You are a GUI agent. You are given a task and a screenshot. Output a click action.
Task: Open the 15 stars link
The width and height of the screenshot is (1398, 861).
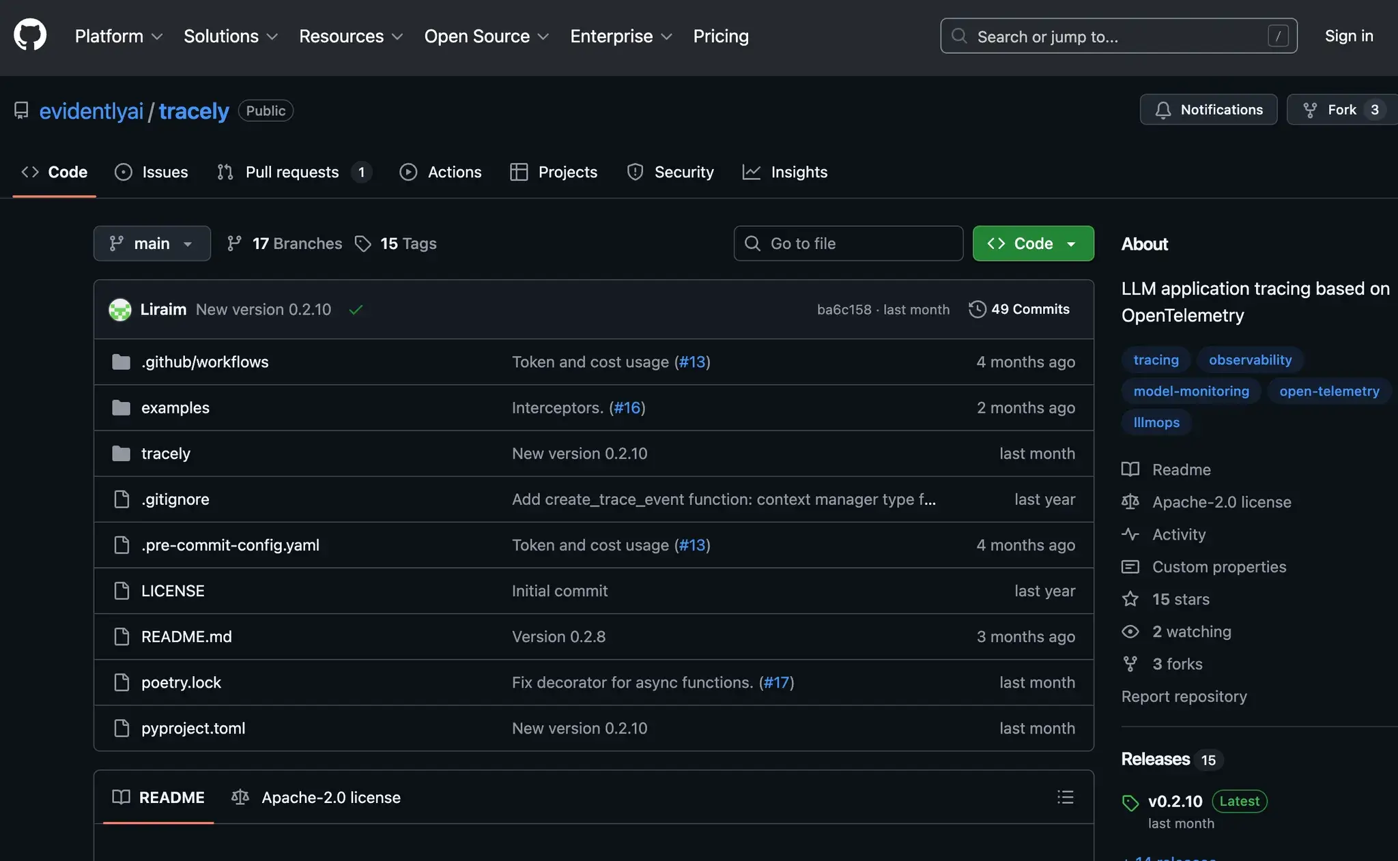coord(1180,599)
